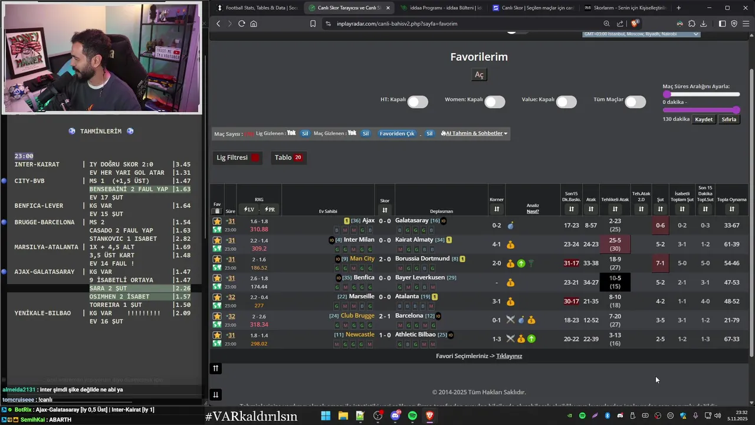Click the Brave browser taskbar icon
Screen dimensions: 755x425
[429, 416]
